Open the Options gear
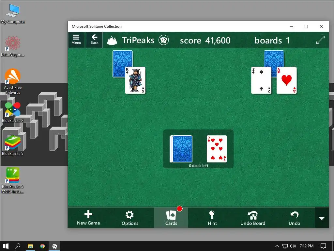Image resolution: width=334 pixels, height=251 pixels. coord(130,218)
